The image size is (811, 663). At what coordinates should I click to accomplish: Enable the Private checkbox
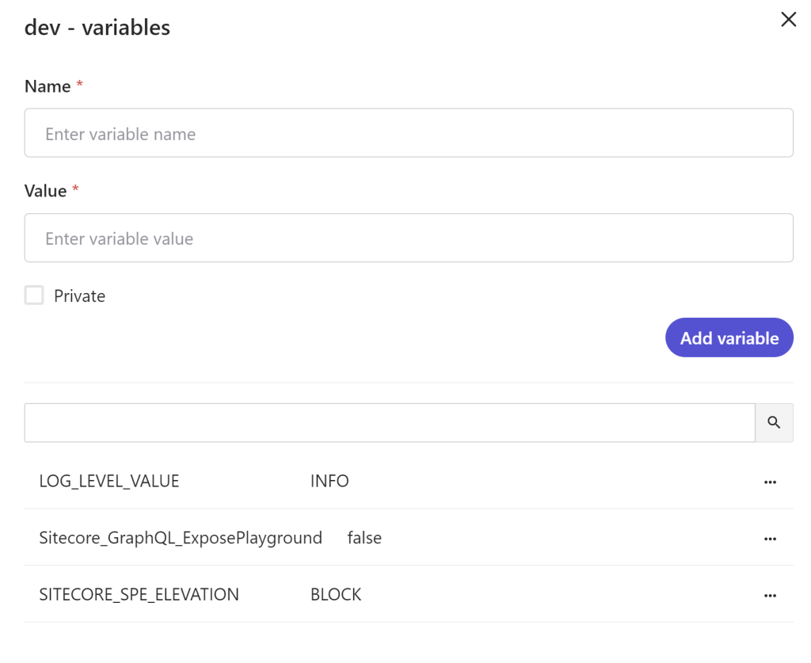click(34, 295)
